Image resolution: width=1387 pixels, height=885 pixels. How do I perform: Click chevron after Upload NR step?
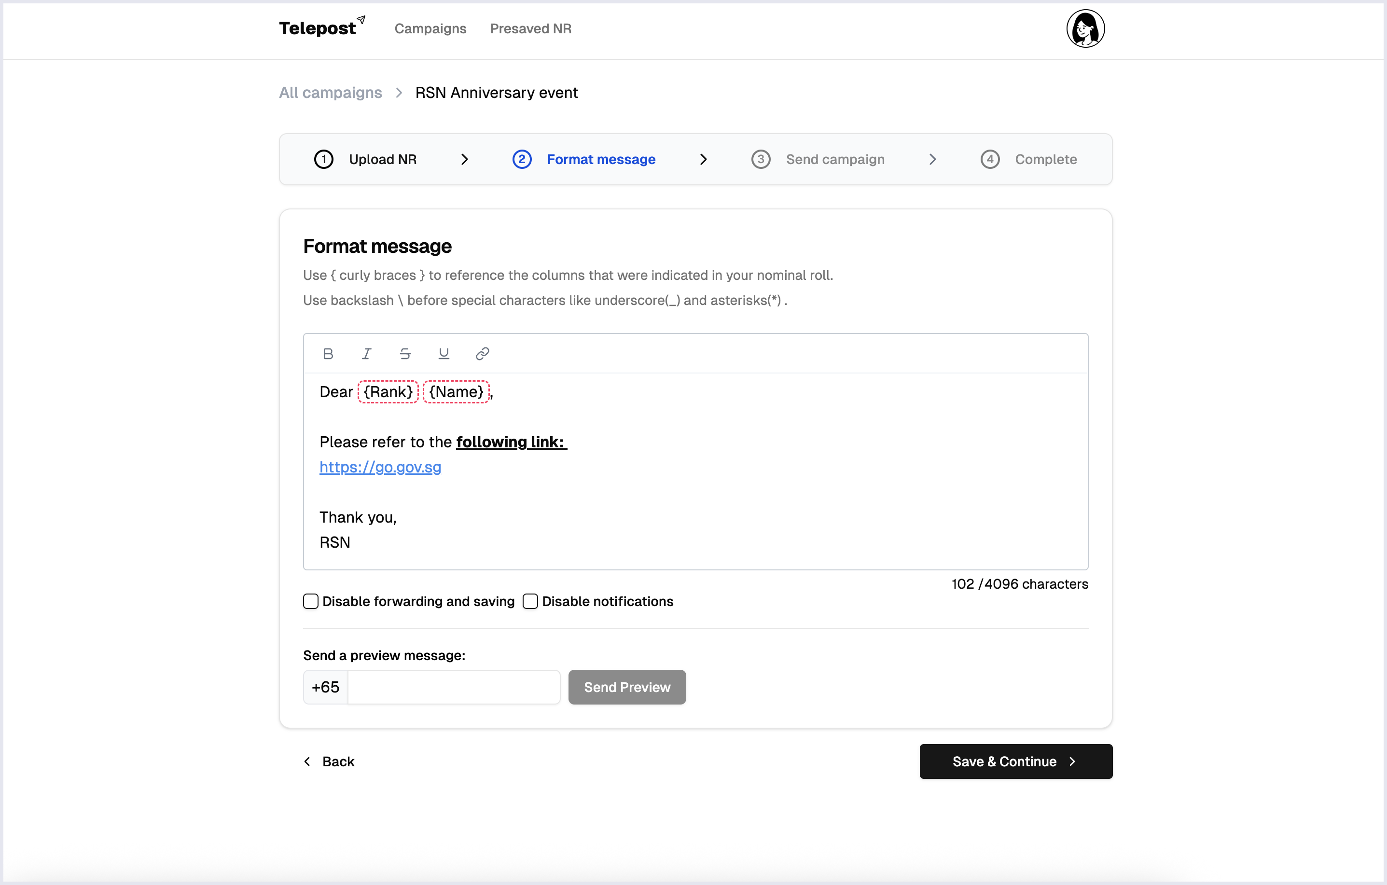pyautogui.click(x=464, y=160)
